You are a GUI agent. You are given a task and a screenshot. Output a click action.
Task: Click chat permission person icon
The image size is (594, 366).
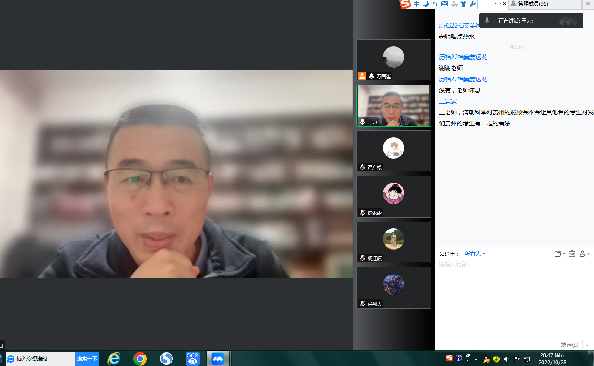click(583, 254)
